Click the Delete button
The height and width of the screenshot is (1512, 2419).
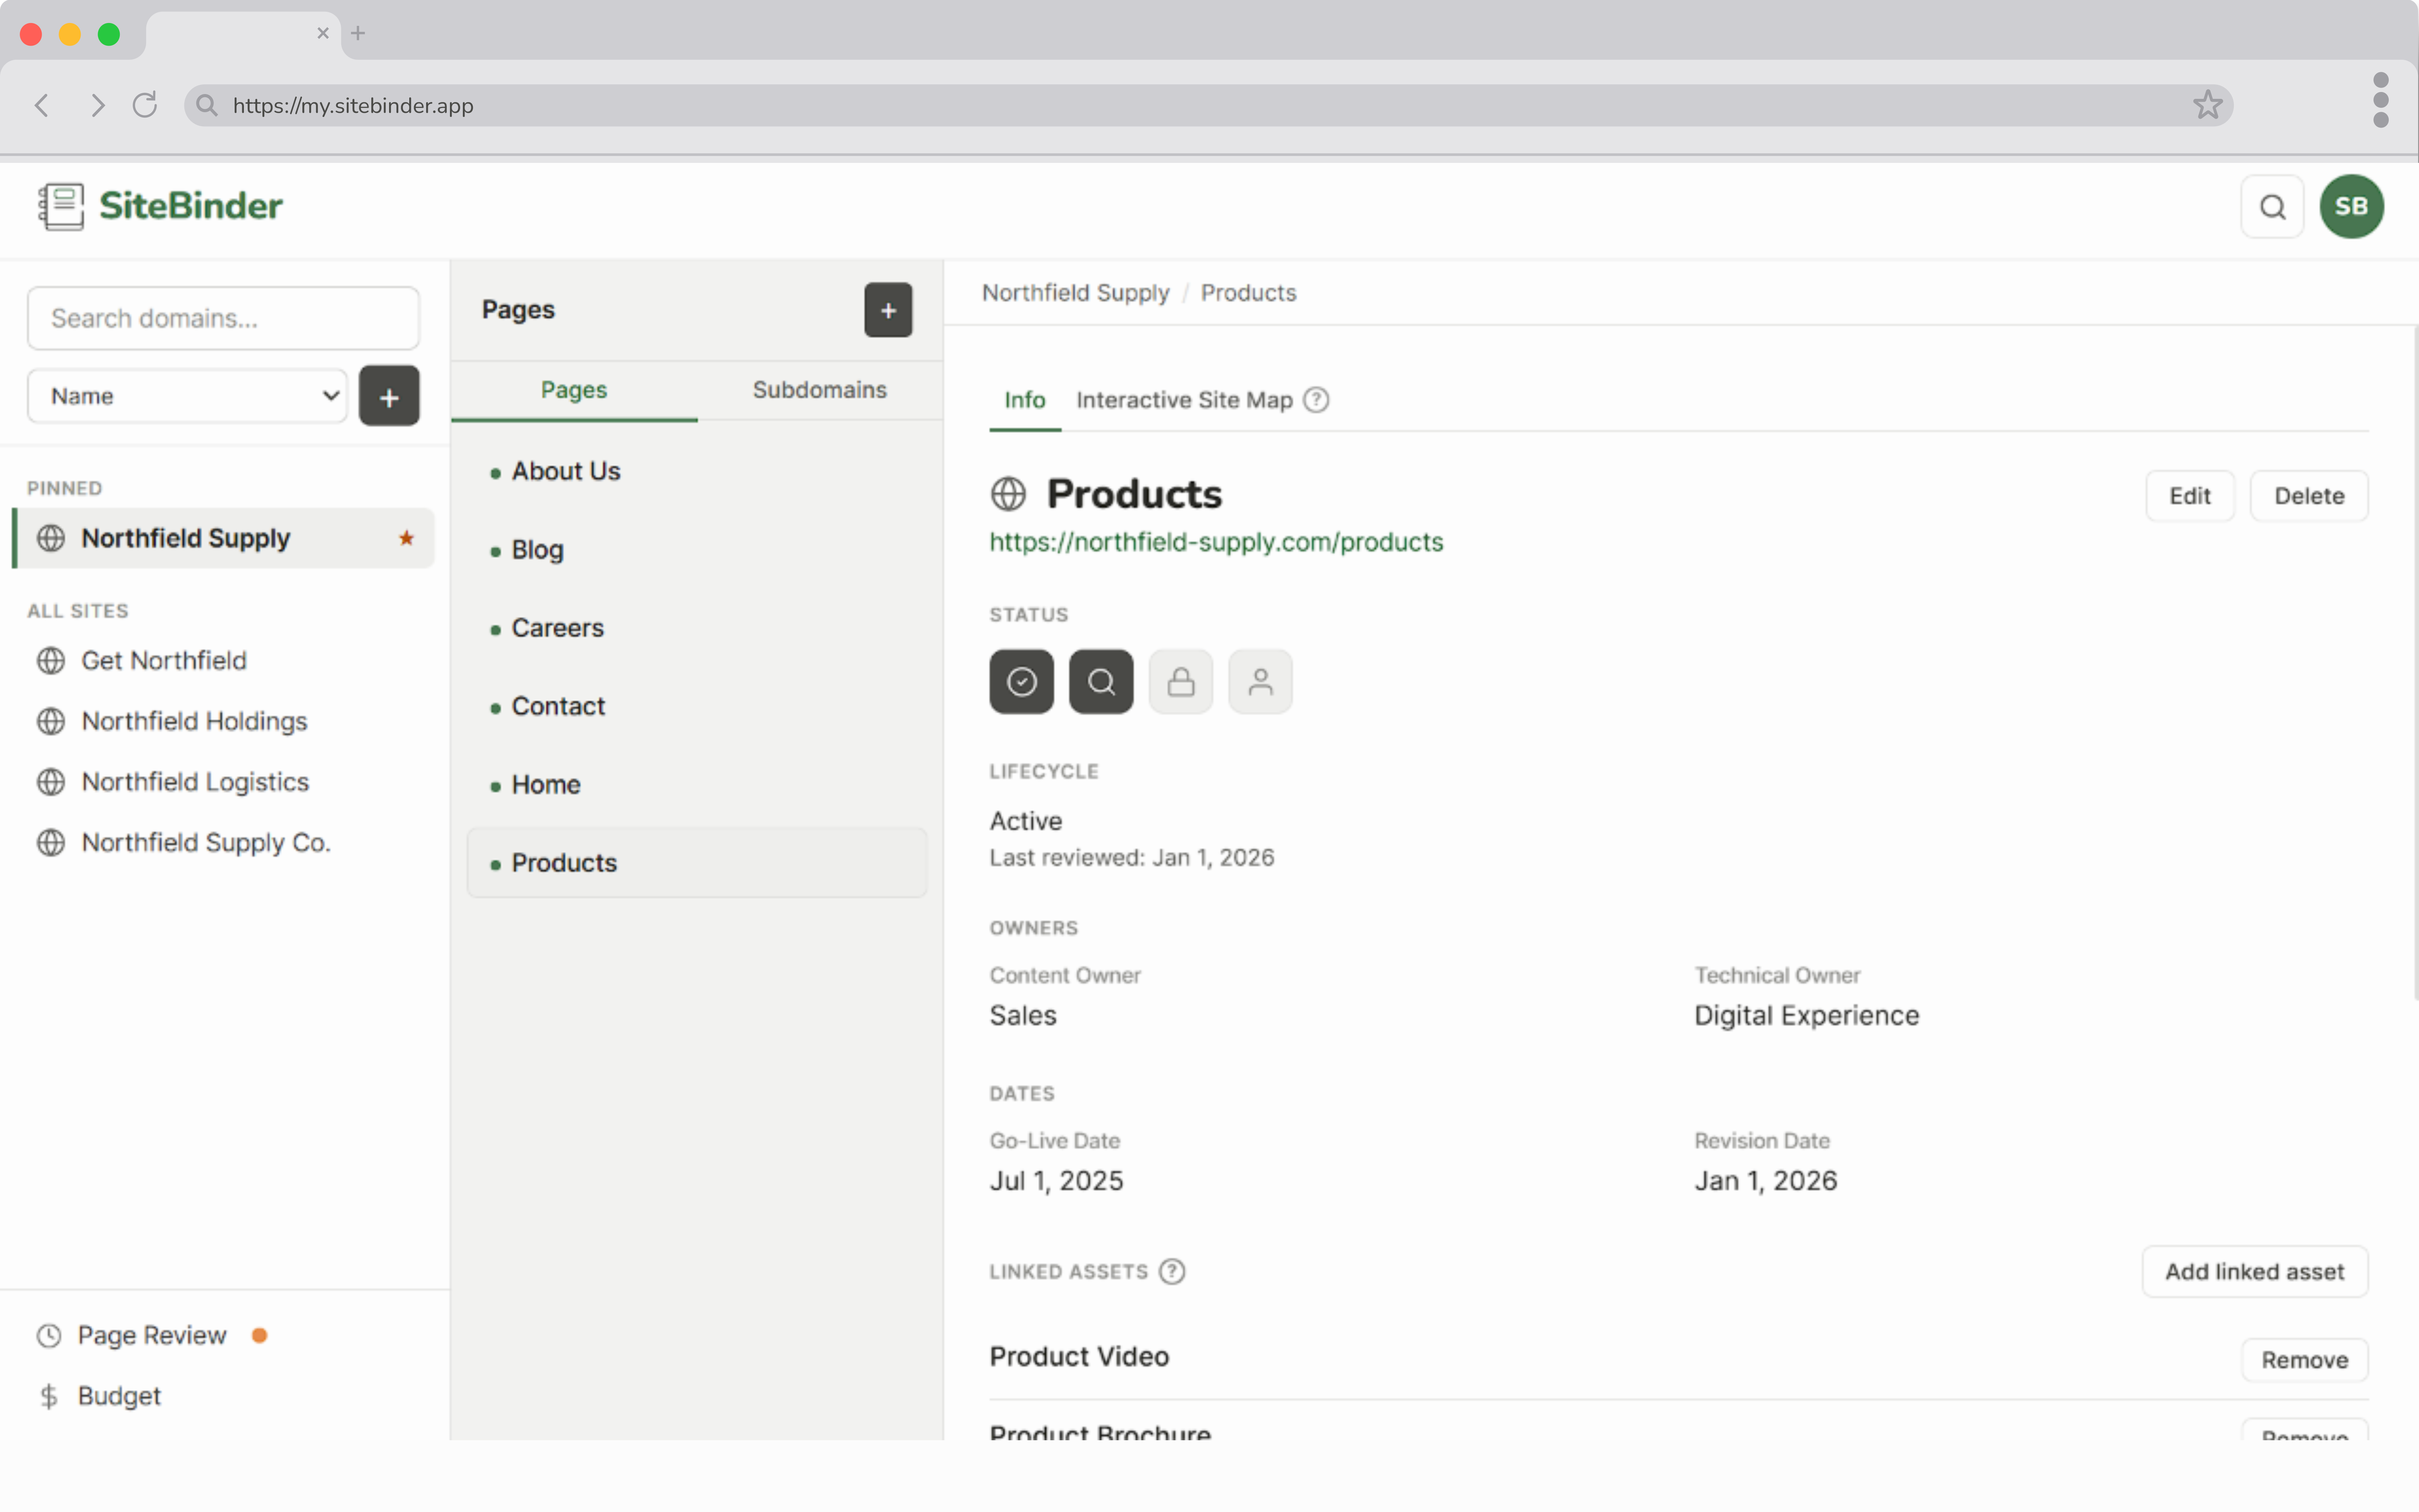2309,496
